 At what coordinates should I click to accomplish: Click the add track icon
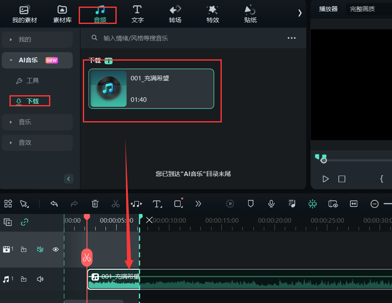pos(8,222)
